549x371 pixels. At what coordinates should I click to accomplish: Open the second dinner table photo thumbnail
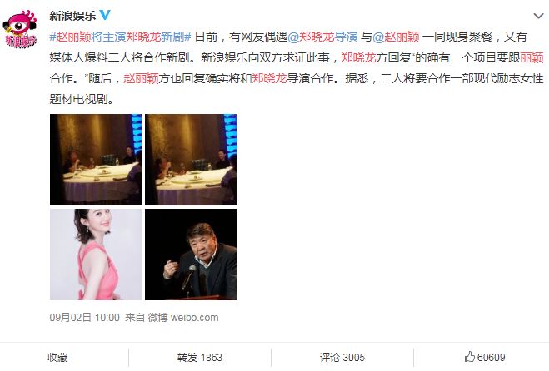(191, 160)
